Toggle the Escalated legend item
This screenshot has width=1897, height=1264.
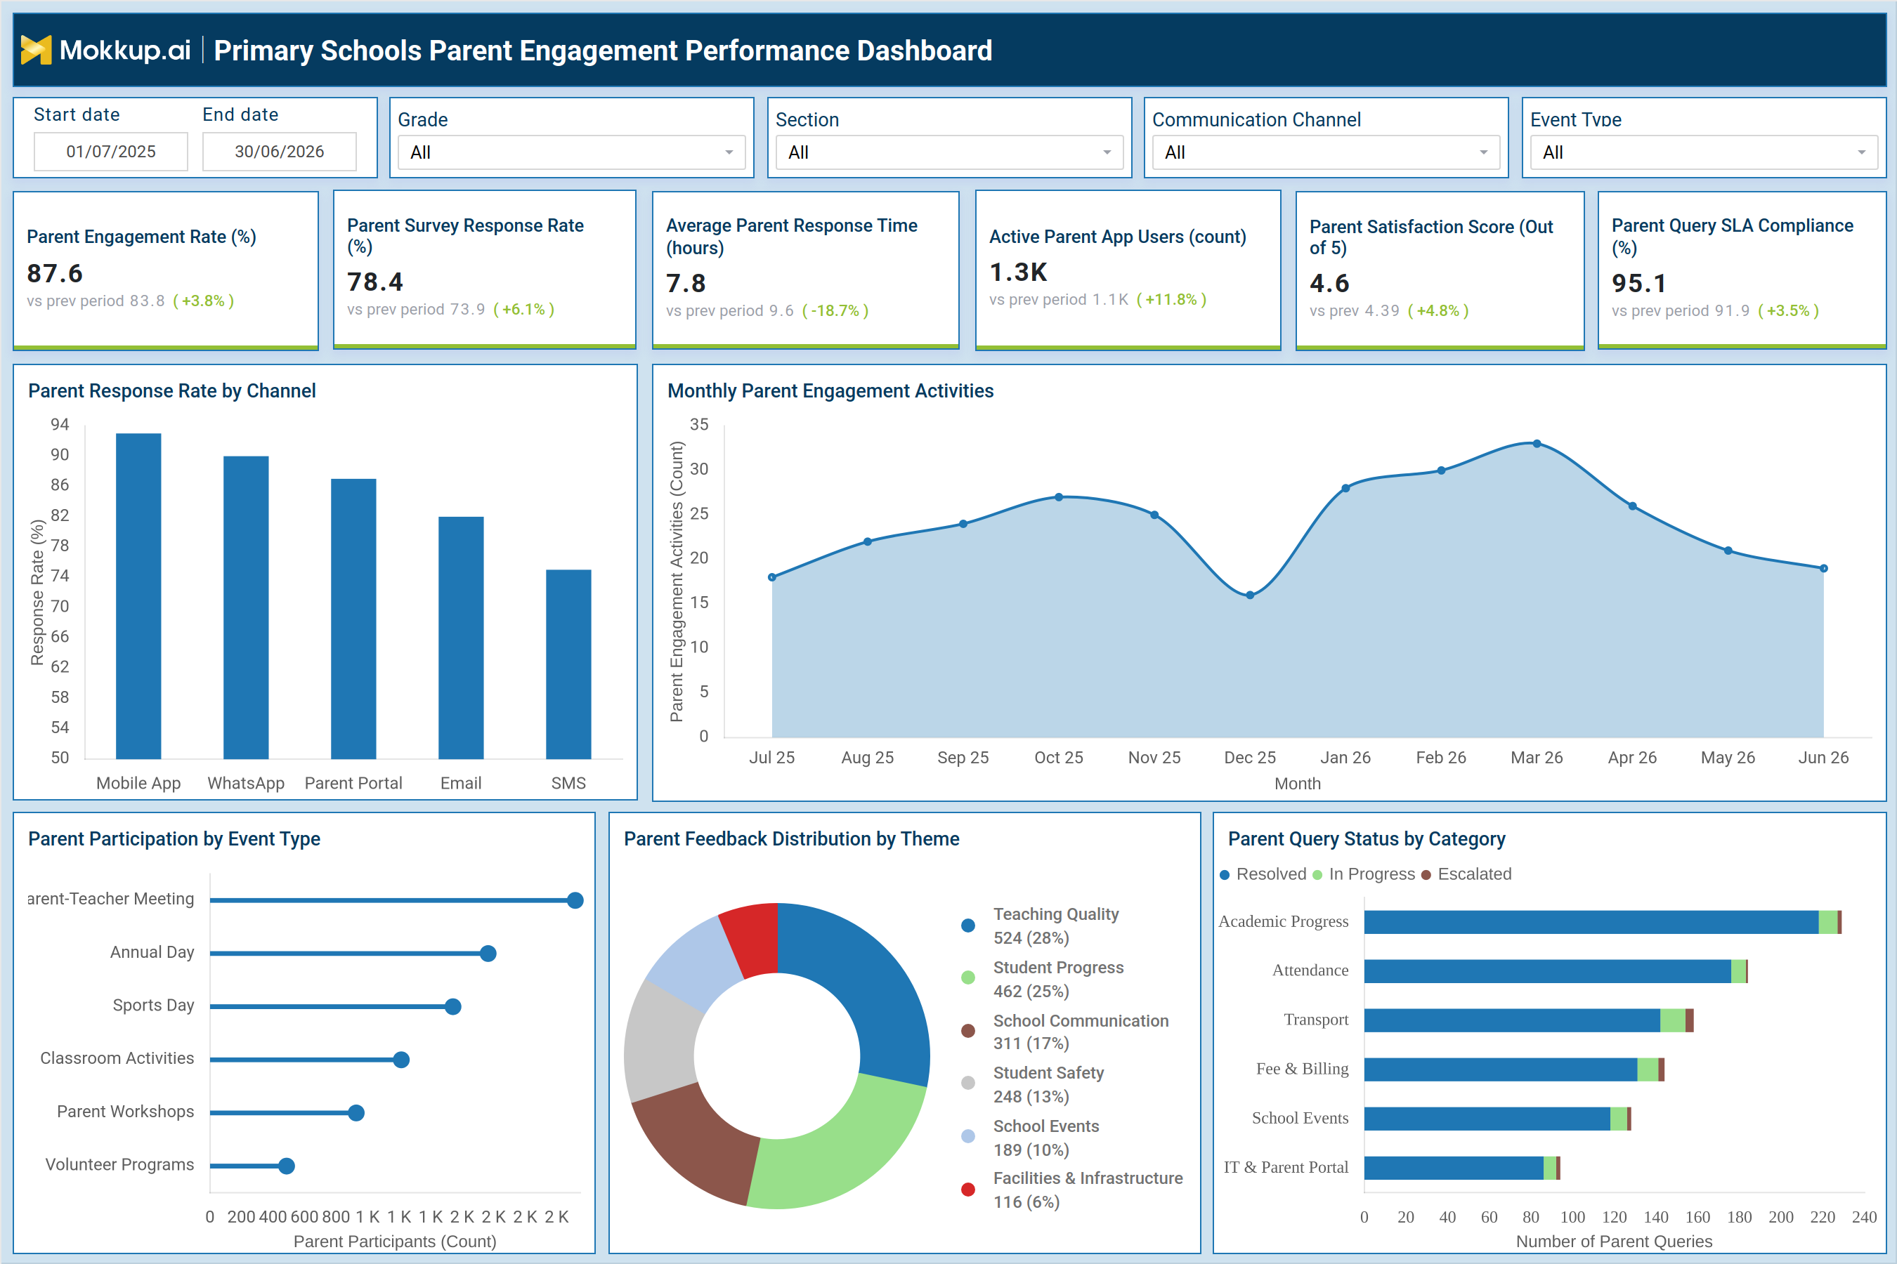tap(1466, 875)
